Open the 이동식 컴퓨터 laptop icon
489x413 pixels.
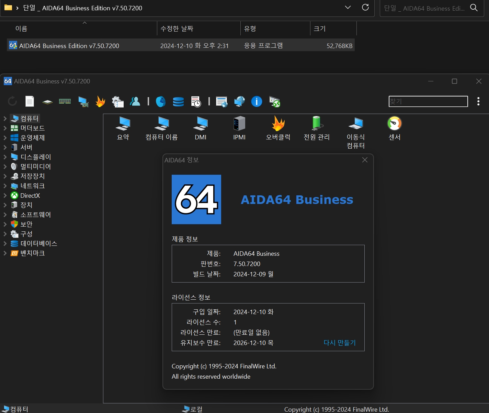(x=356, y=133)
